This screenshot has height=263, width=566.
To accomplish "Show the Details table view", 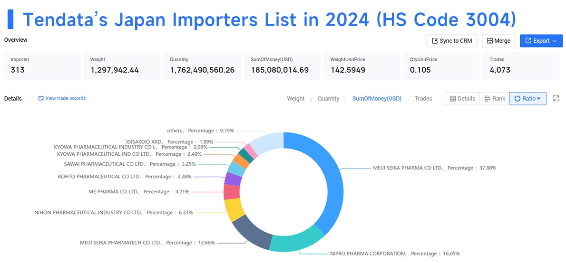I will [462, 98].
